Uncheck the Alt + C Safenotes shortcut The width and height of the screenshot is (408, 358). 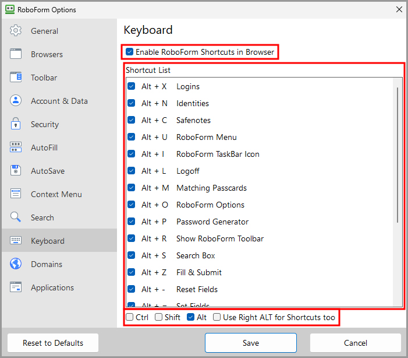click(x=131, y=120)
